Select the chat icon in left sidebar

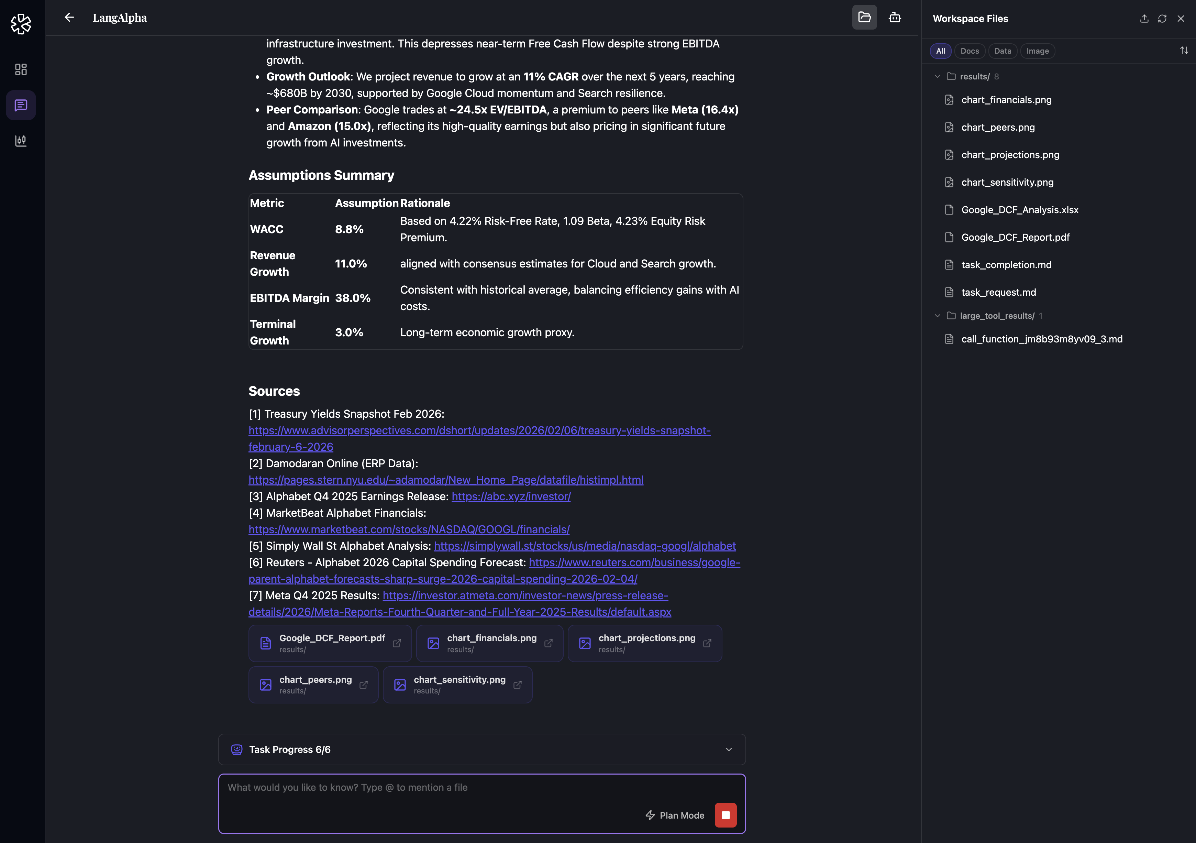coord(21,105)
